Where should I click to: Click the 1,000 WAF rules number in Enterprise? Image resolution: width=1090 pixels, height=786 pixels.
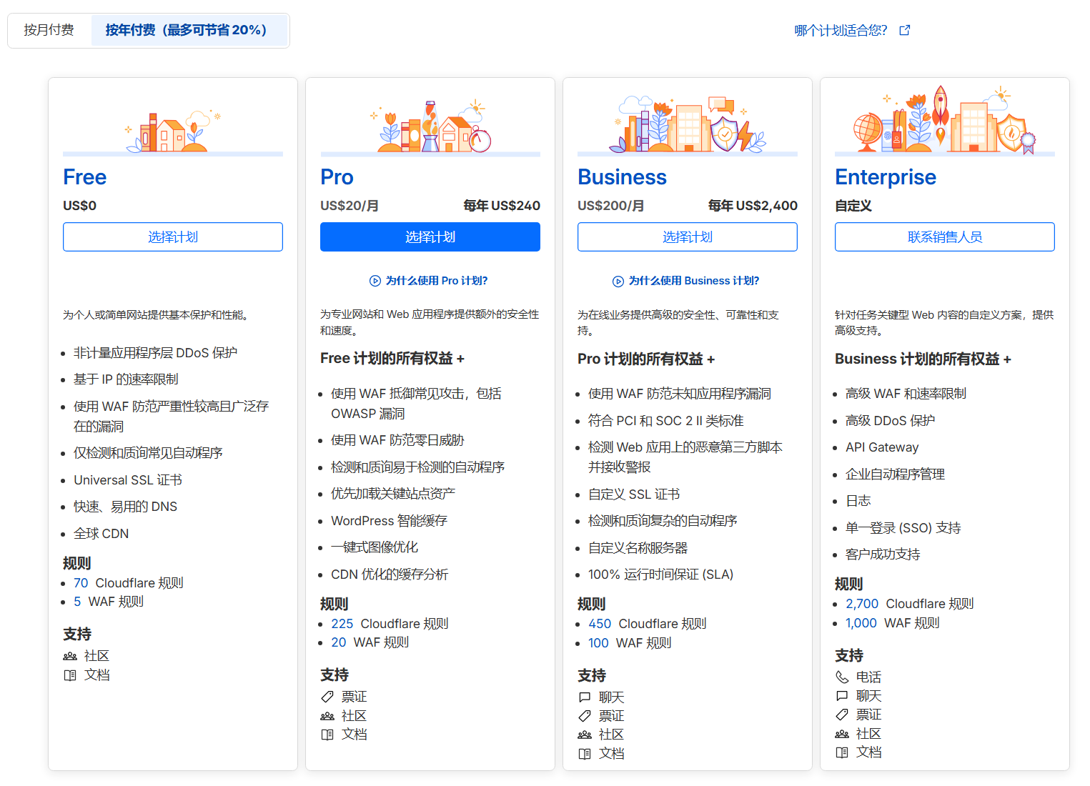[861, 623]
